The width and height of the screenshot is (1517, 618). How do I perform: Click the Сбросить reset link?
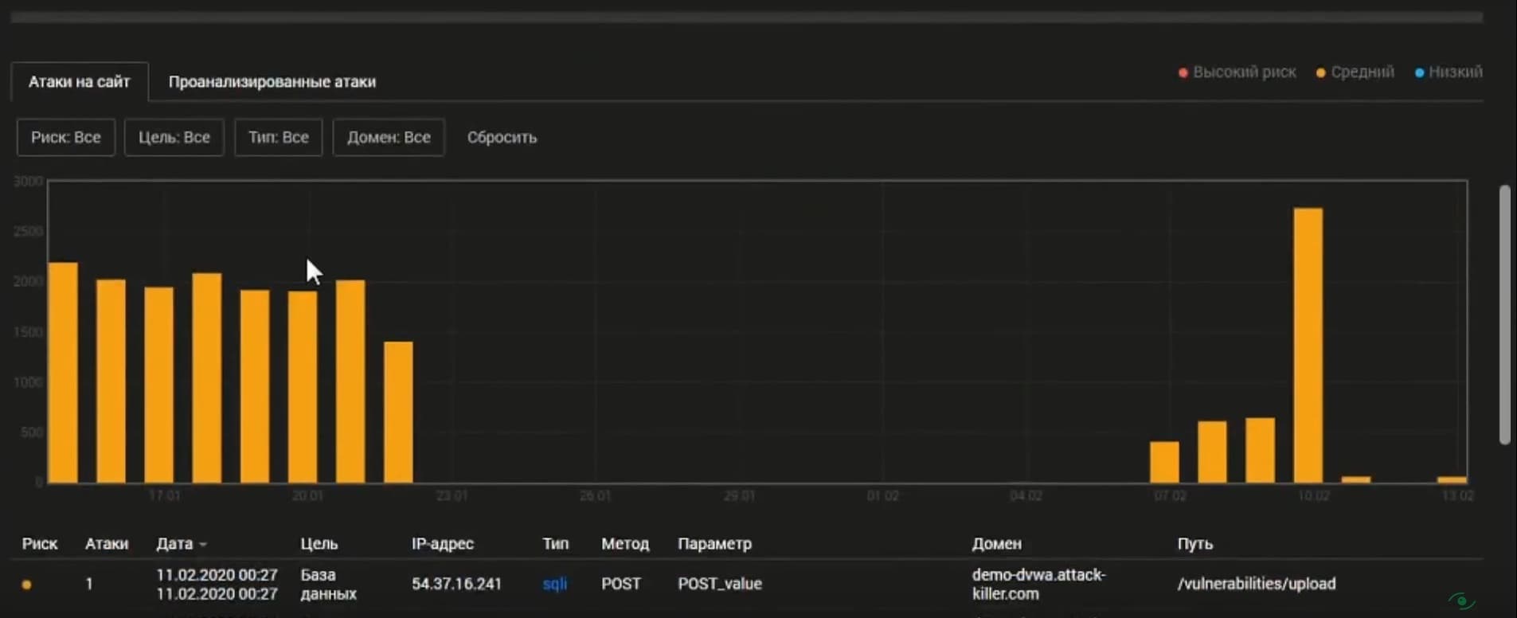502,137
